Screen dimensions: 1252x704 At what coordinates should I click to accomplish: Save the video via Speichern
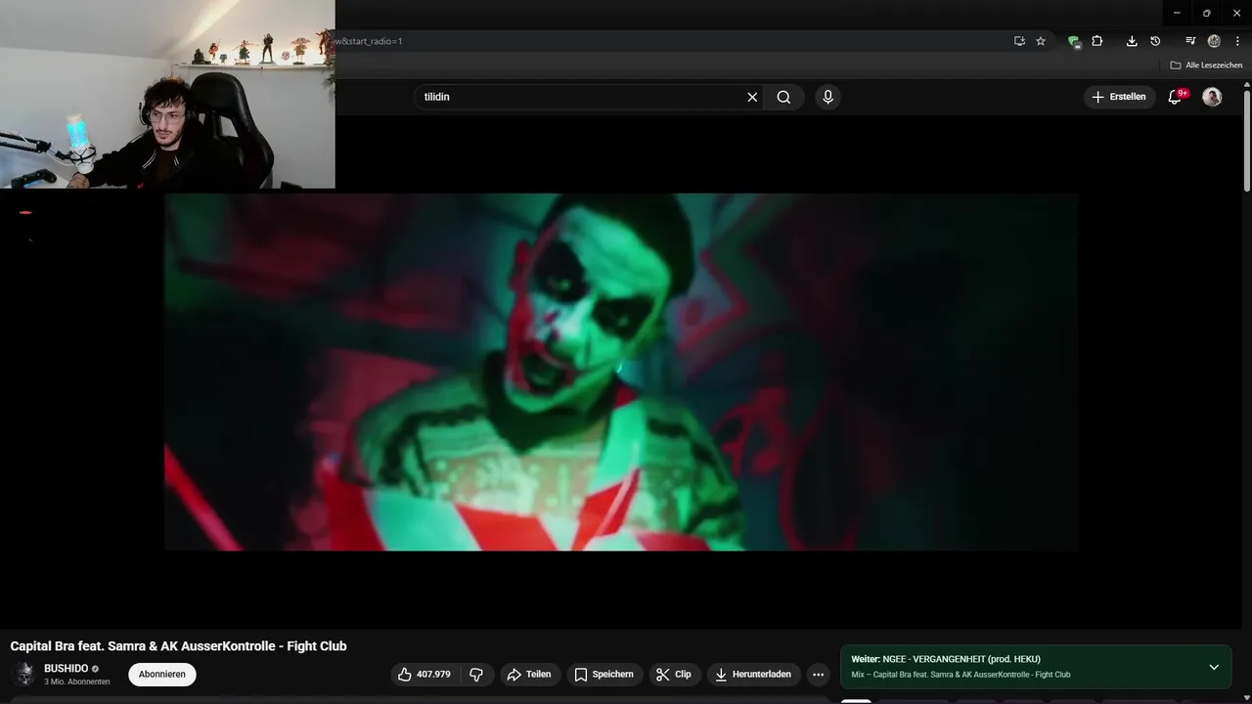604,674
